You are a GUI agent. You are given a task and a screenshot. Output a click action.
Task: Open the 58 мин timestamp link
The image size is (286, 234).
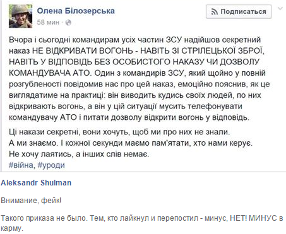48,22
